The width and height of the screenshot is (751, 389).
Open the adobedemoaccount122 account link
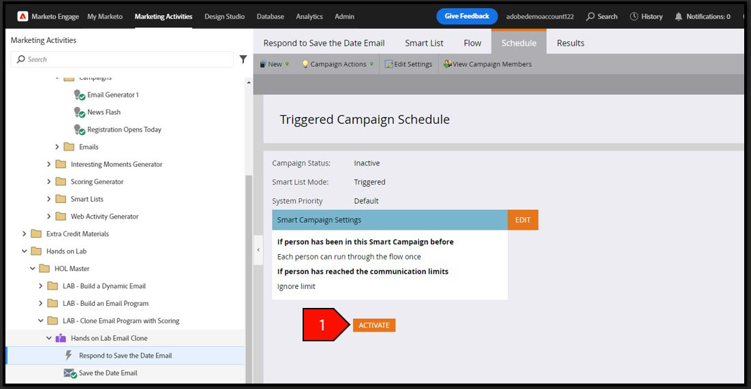point(540,16)
